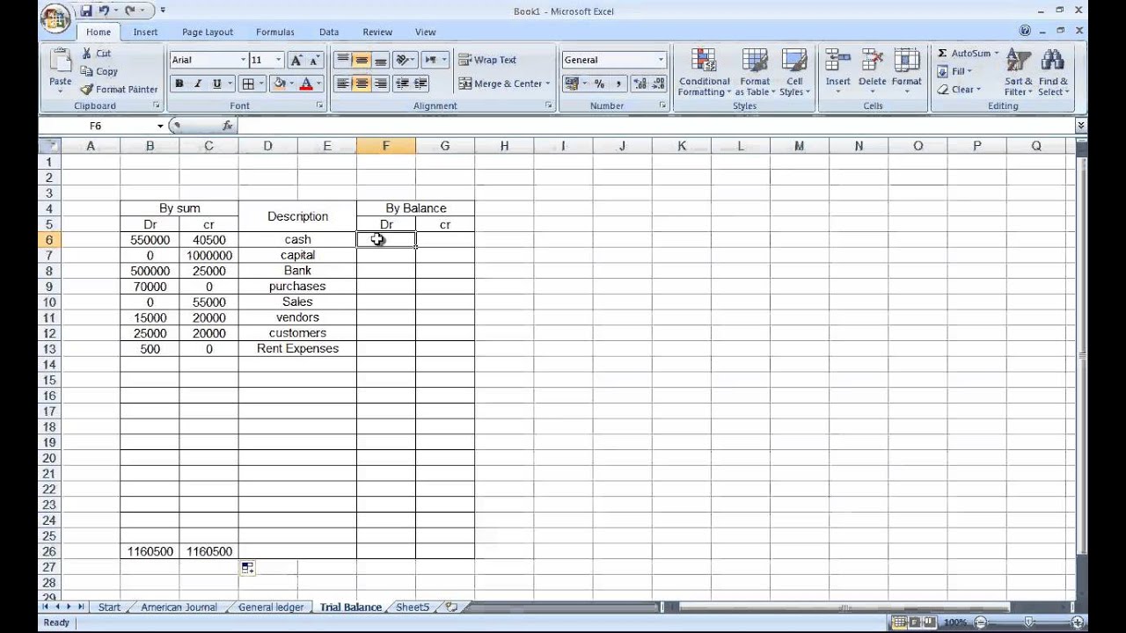
Task: Click Sort & Filter icon
Action: point(1018,61)
